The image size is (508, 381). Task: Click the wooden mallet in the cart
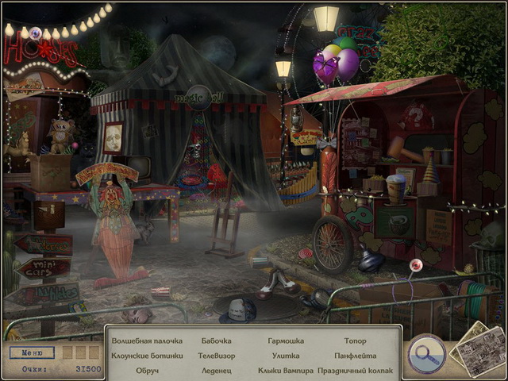tap(404, 149)
